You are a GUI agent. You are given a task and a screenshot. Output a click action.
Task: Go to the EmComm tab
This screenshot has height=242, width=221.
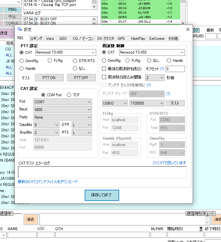pos(157,38)
